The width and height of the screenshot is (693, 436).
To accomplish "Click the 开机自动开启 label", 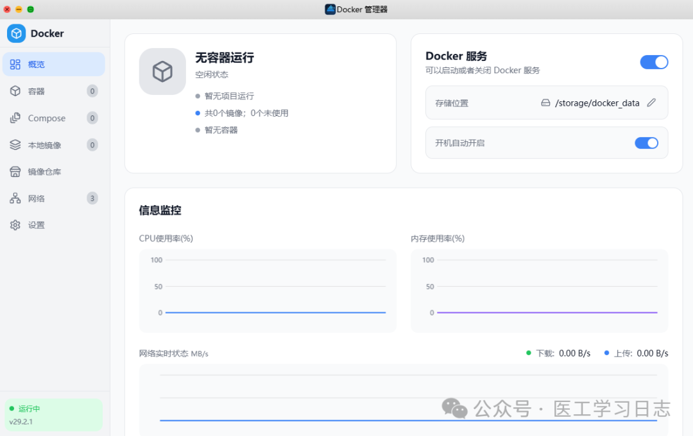I will click(459, 143).
